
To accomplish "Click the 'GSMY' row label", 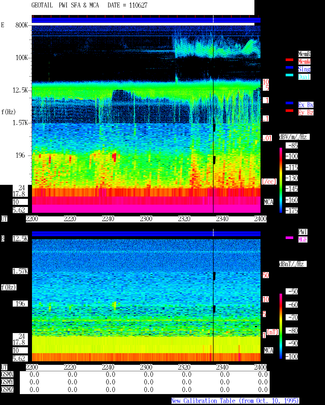I will coord(7,382).
